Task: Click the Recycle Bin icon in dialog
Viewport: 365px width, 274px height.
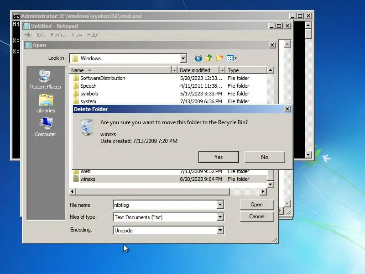Action: 87,127
